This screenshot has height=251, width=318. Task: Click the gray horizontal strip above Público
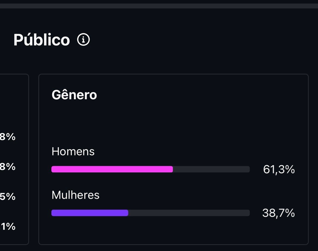click(x=159, y=6)
